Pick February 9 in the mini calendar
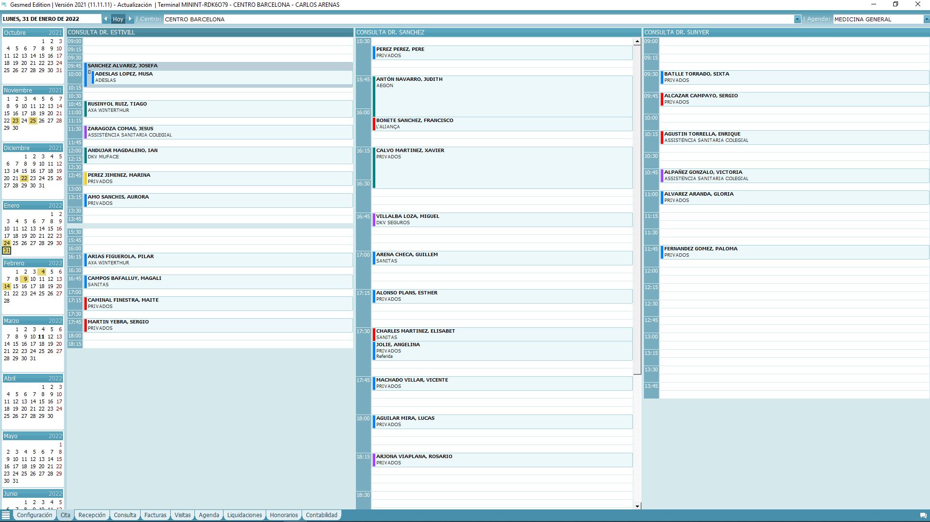The image size is (930, 522). (25, 279)
